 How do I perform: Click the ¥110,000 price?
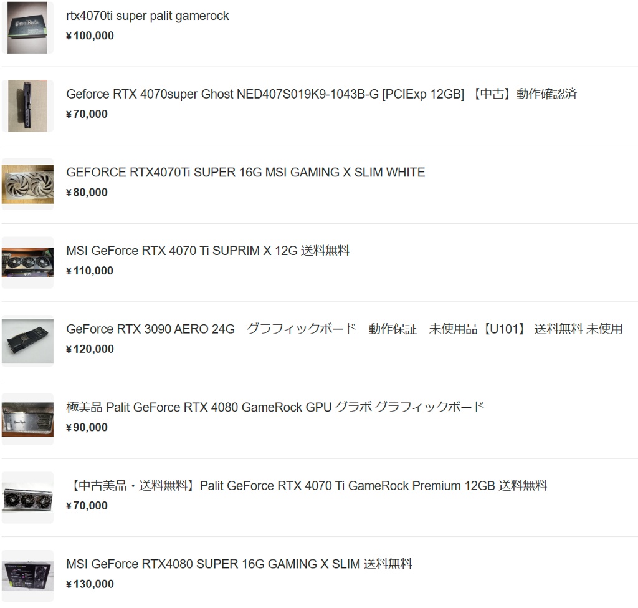[x=90, y=271]
